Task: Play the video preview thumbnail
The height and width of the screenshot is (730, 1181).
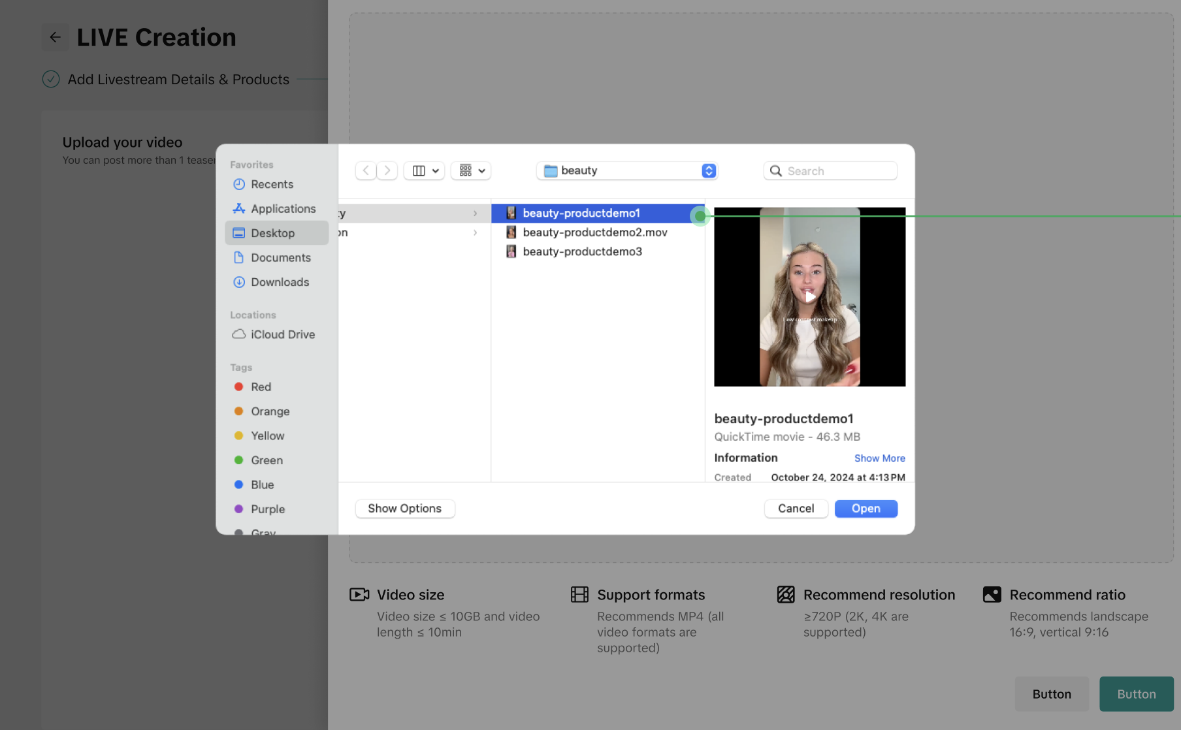Action: 809,297
